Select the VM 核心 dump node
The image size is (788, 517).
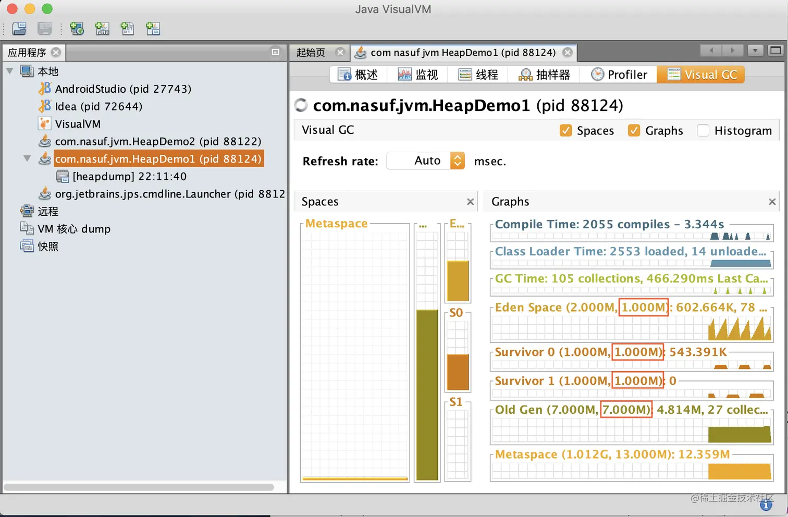[74, 229]
